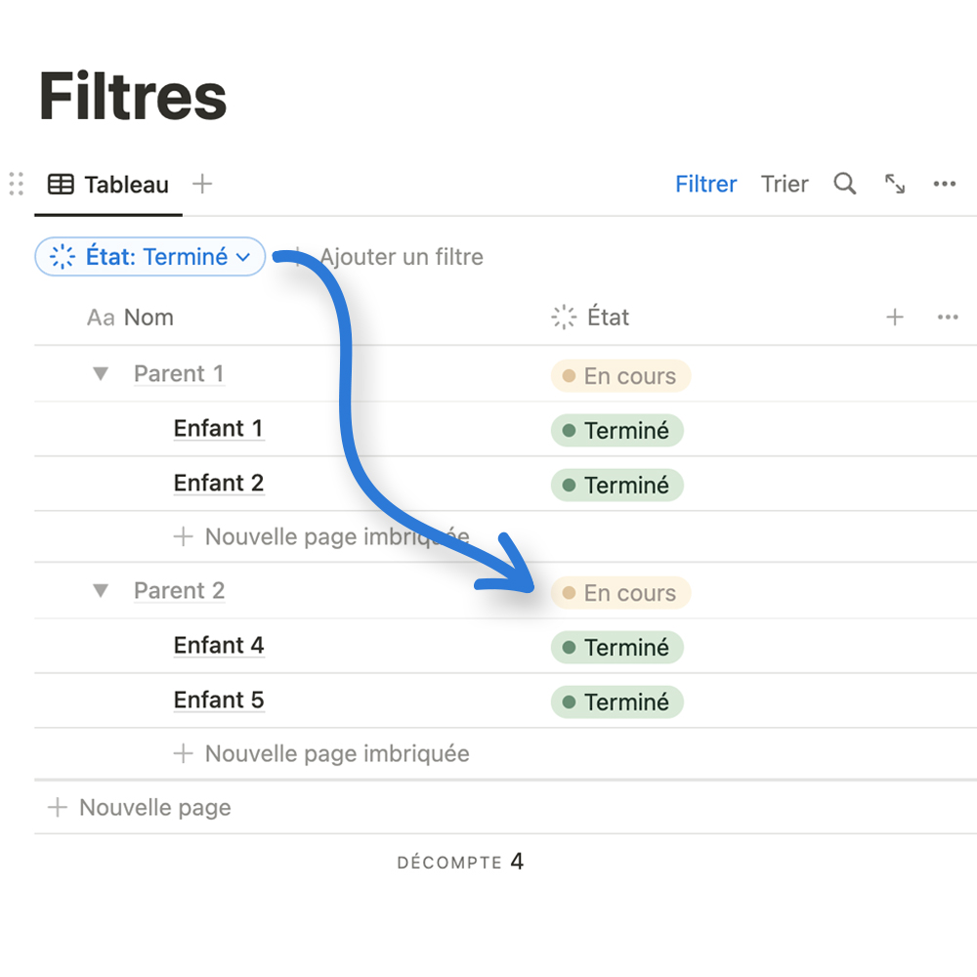Change Enfant 4's Terminé status
The height and width of the screenshot is (977, 977).
pos(616,648)
